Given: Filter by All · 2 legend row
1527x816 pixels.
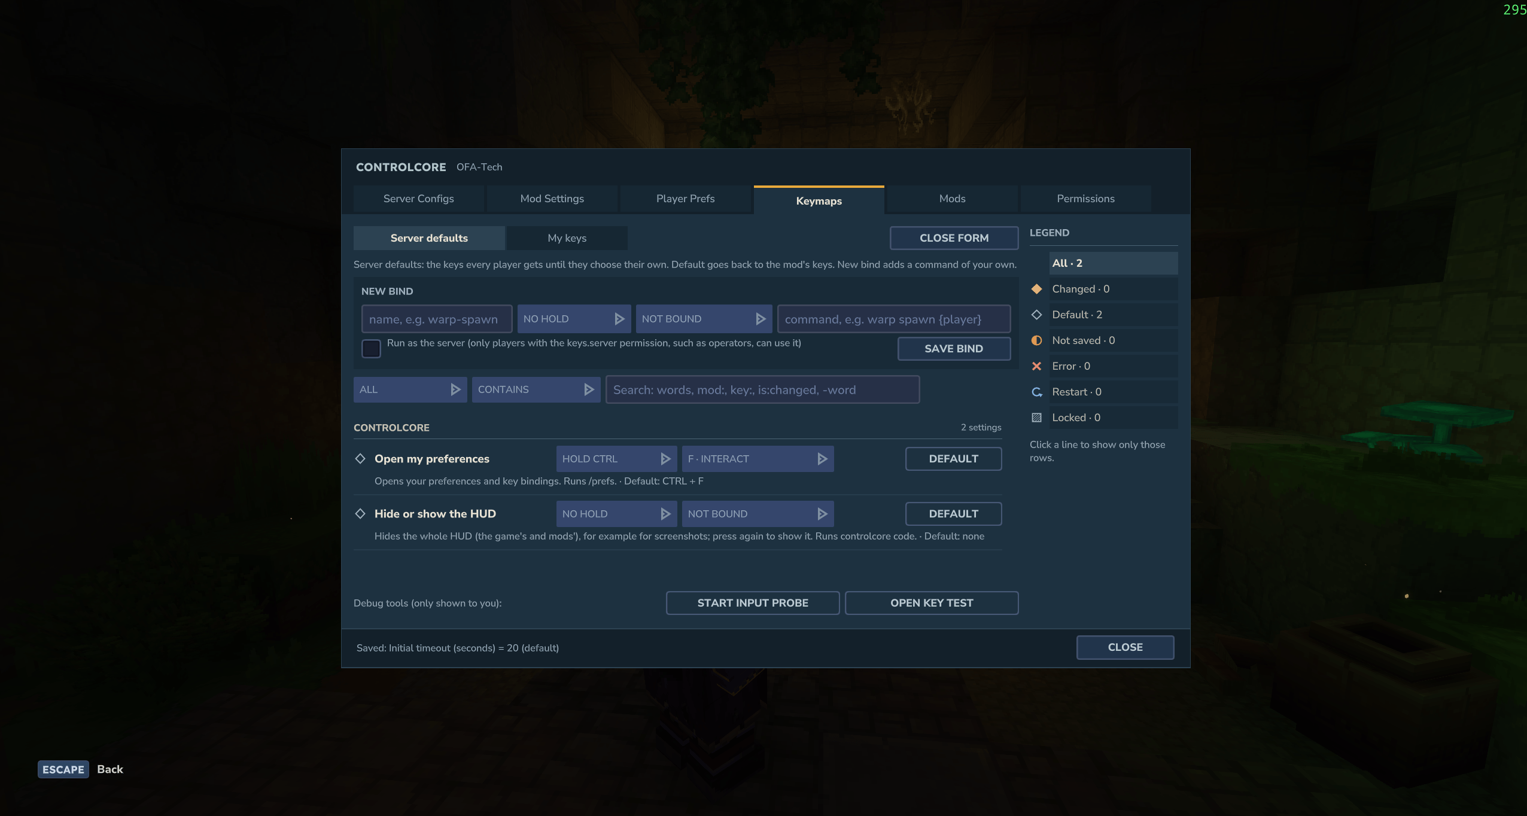Looking at the screenshot, I should 1113,263.
